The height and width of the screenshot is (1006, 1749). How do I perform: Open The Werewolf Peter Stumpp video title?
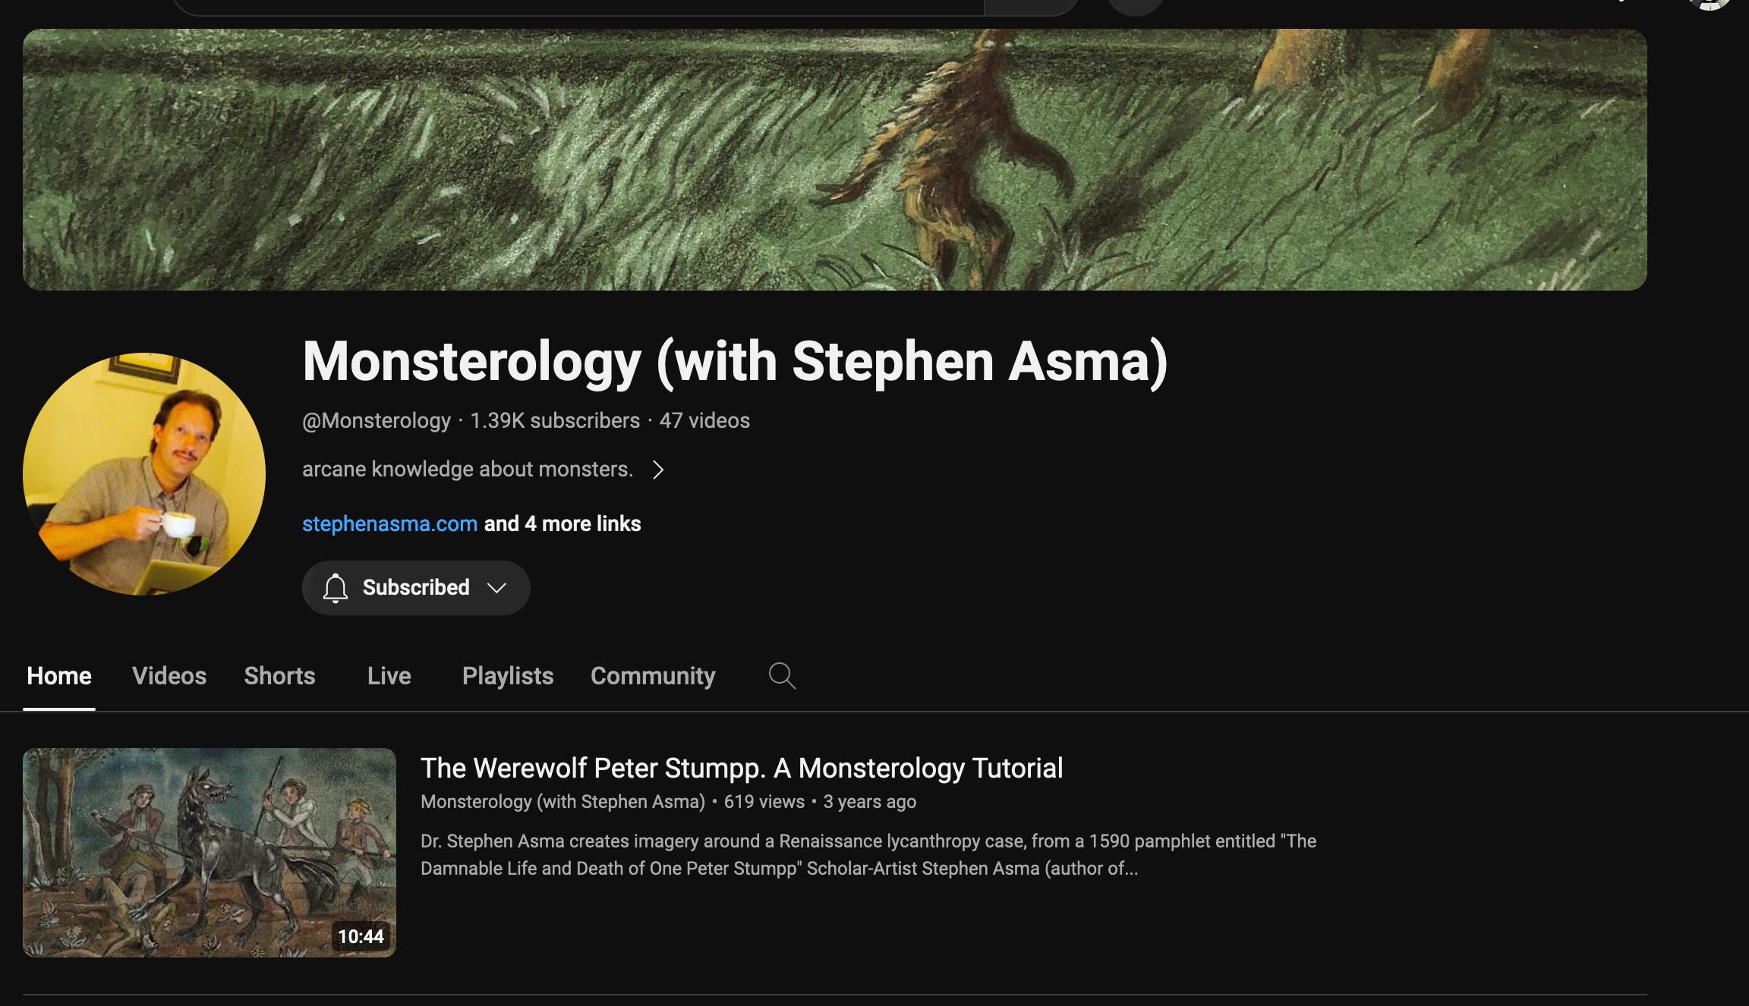[742, 768]
